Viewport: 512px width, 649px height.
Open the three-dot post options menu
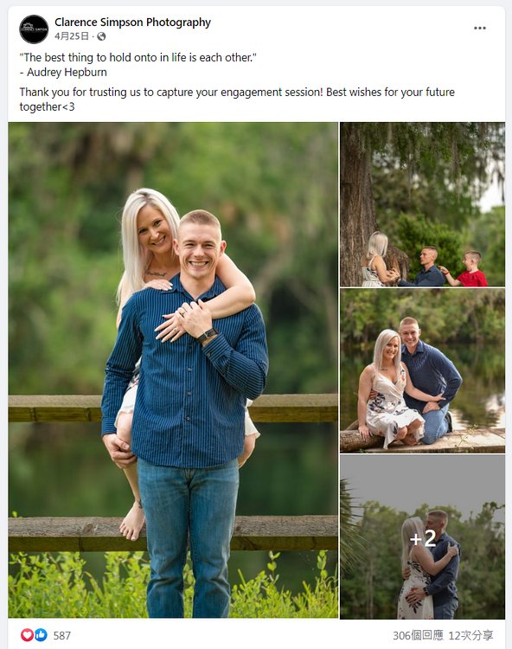[480, 29]
